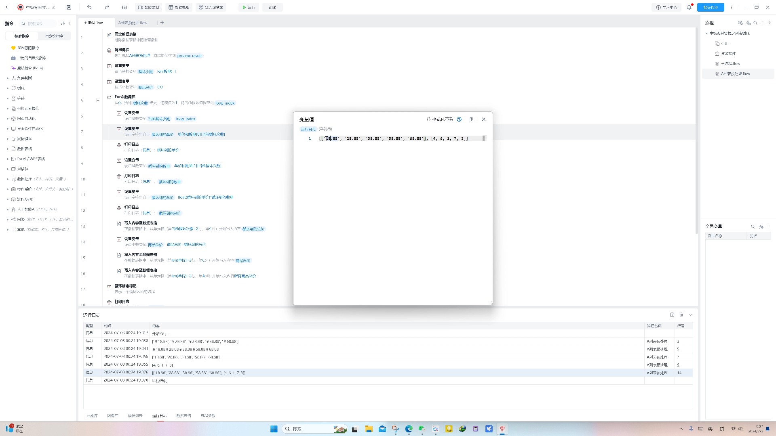Click the save icon in top toolbar
The height and width of the screenshot is (436, 776).
69,7
